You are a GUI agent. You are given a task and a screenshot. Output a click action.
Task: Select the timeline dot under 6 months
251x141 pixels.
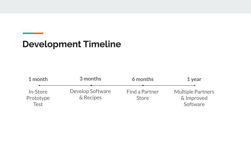[x=143, y=85]
